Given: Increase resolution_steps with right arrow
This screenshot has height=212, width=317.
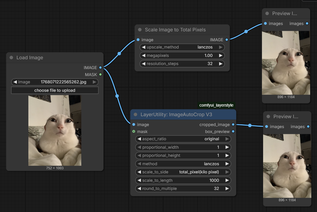Looking at the screenshot, I should coord(221,64).
